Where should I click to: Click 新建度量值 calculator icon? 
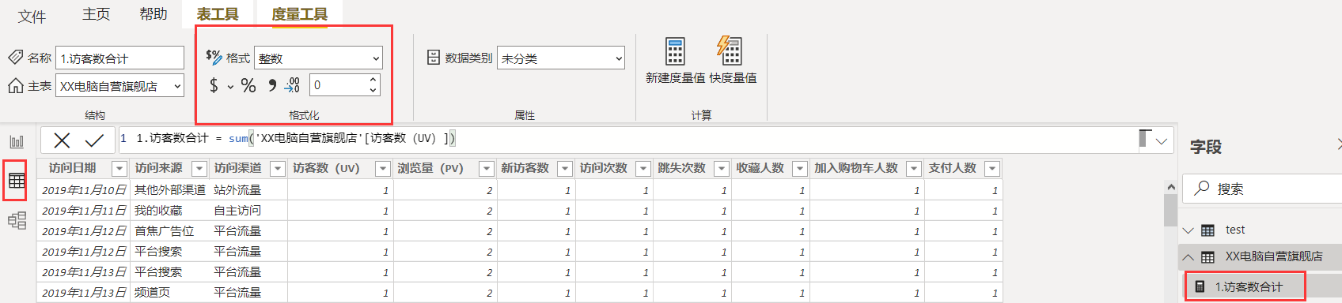(675, 51)
